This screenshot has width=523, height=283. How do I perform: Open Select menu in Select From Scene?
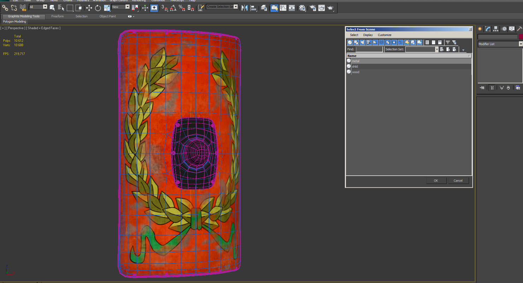pos(354,35)
